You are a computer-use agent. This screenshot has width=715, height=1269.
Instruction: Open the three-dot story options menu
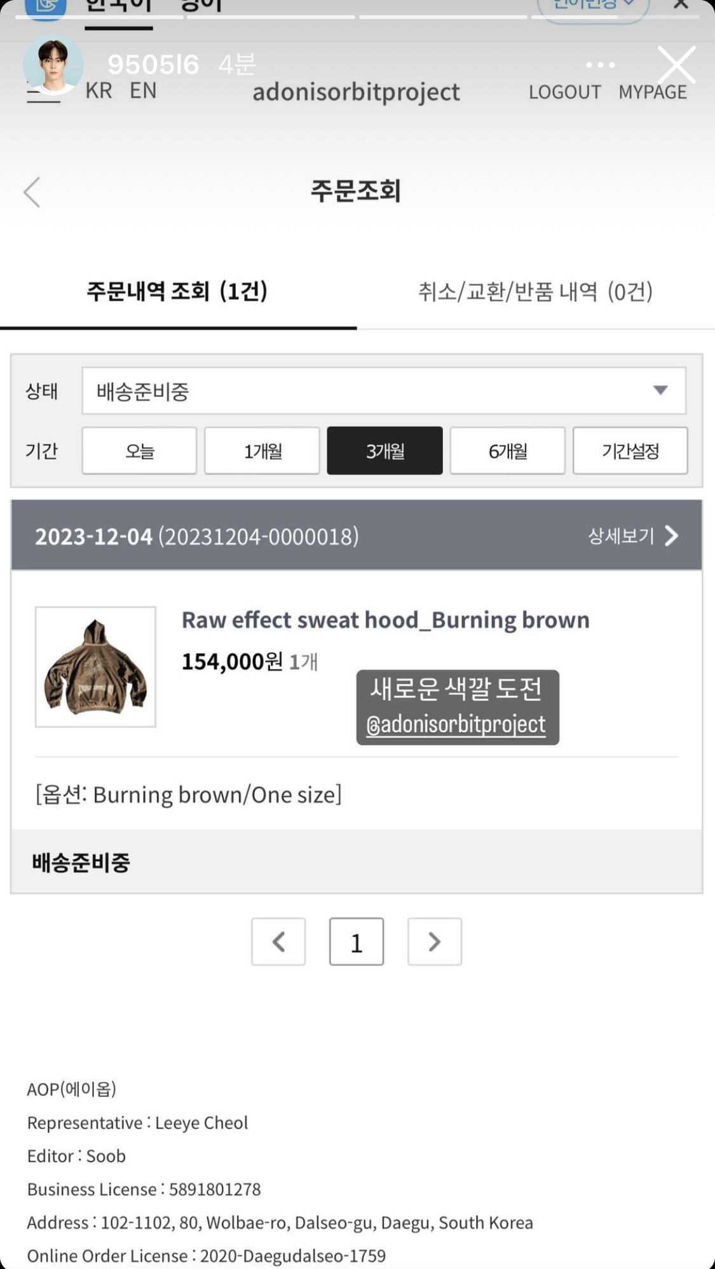tap(600, 65)
